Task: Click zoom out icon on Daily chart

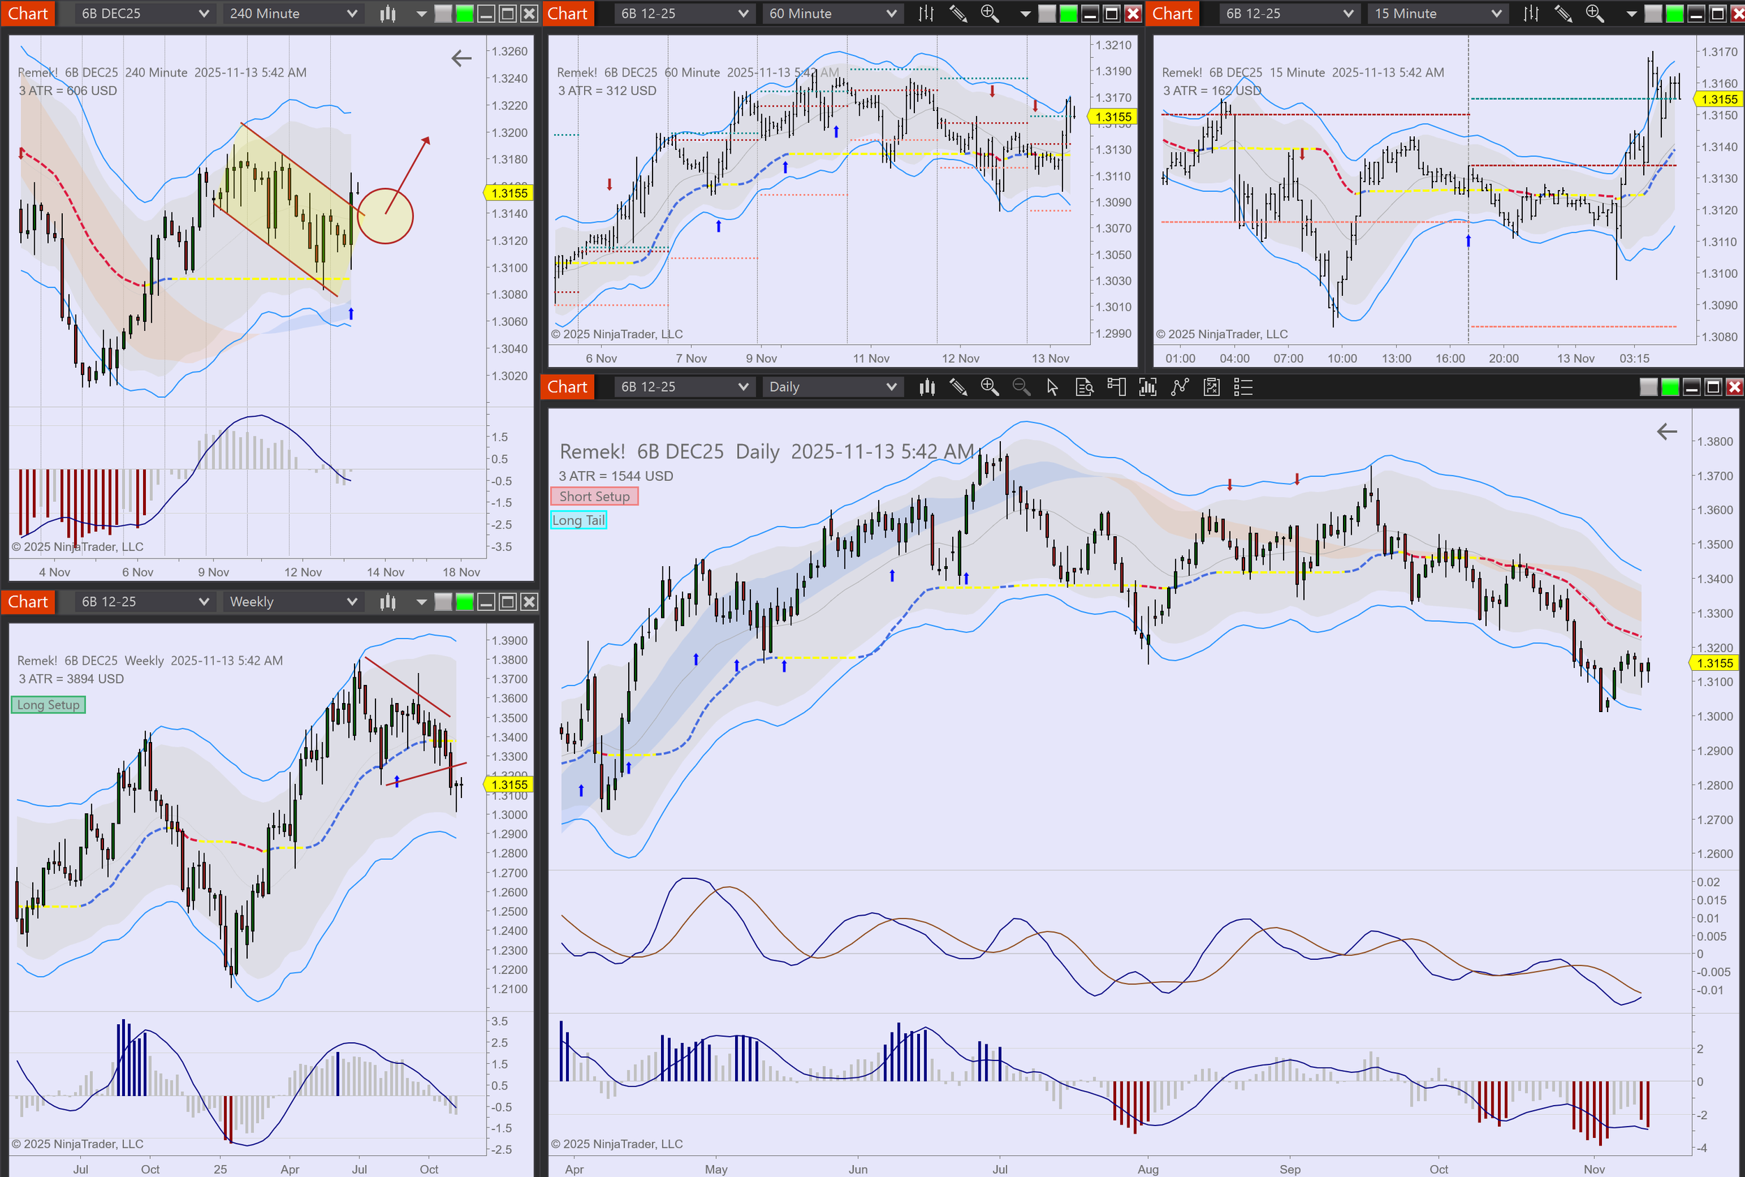Action: 1020,387
